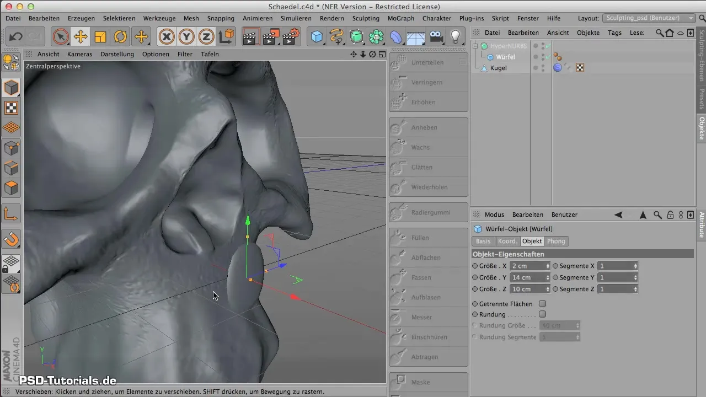706x397 pixels.
Task: Increment the Größe X stepper
Action: click(548, 264)
